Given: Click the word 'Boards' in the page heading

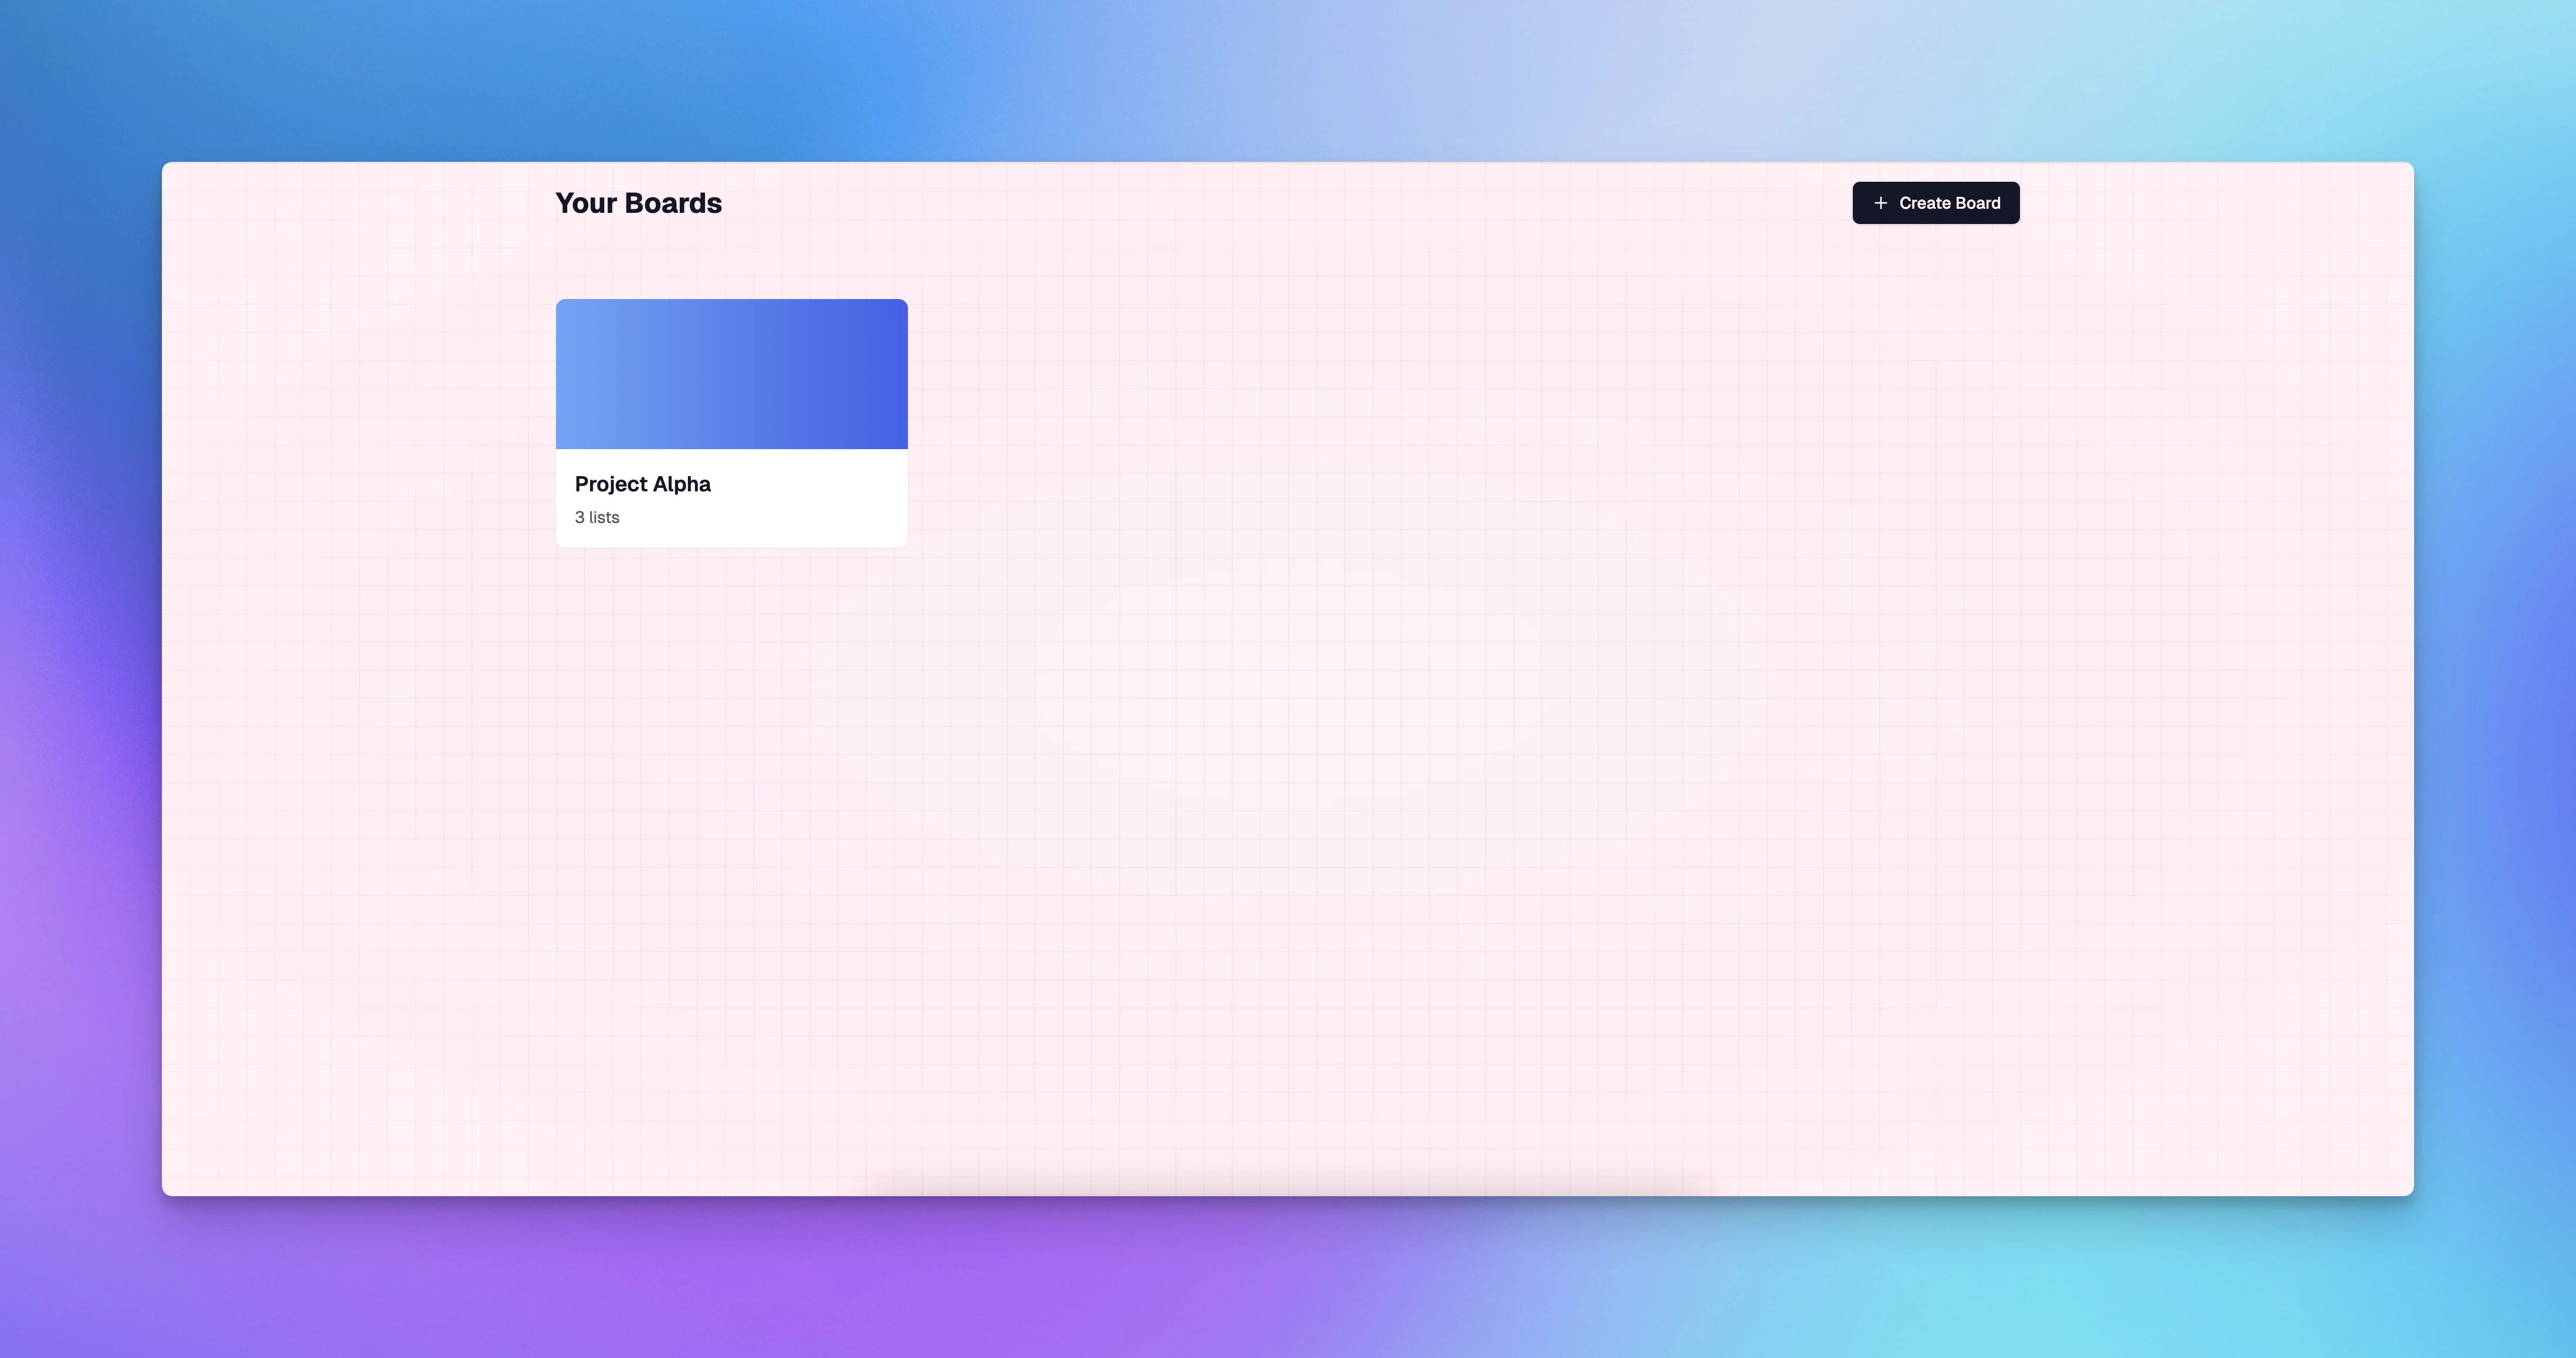Looking at the screenshot, I should [673, 203].
